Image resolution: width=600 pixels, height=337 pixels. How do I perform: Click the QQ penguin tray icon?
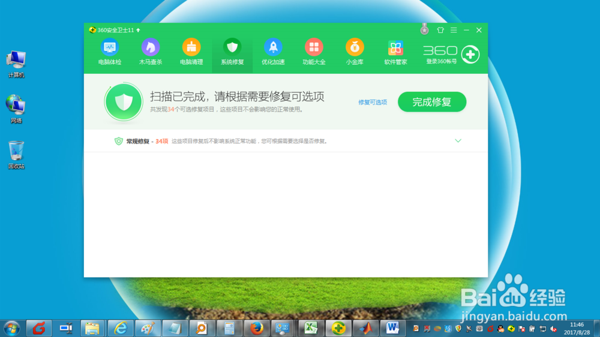pos(500,329)
